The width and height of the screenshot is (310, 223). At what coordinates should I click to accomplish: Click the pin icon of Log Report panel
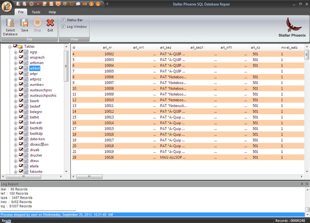coord(302,184)
